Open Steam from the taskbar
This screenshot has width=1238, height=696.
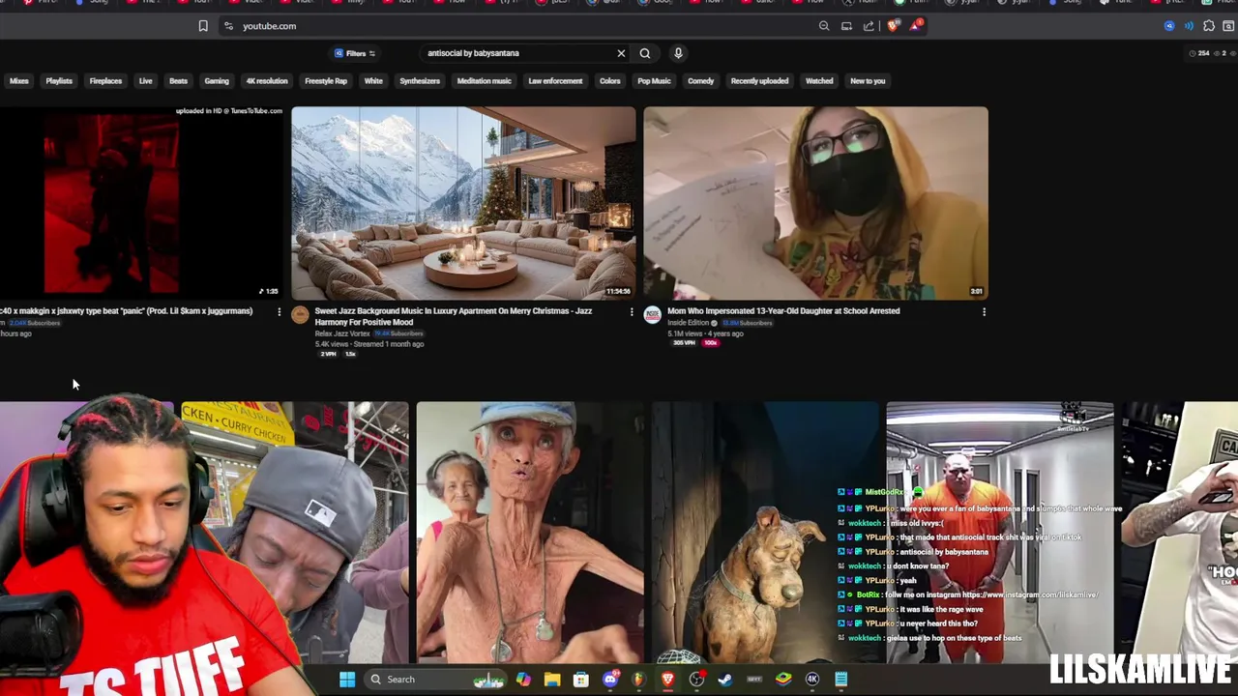[725, 680]
